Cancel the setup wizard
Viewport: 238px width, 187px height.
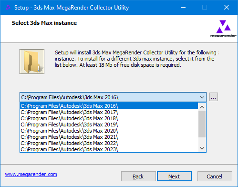pos(215,177)
